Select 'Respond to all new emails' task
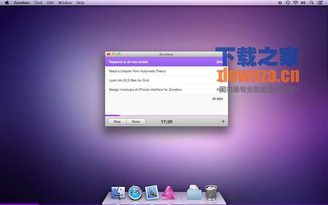Image resolution: width=328 pixels, height=205 pixels. click(166, 62)
